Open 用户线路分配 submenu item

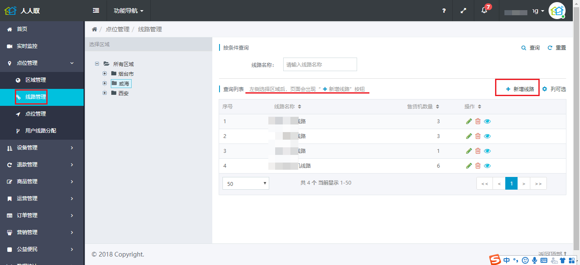(42, 131)
